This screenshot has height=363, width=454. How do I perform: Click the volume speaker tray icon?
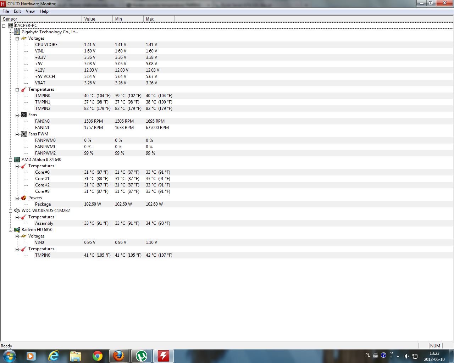406,356
